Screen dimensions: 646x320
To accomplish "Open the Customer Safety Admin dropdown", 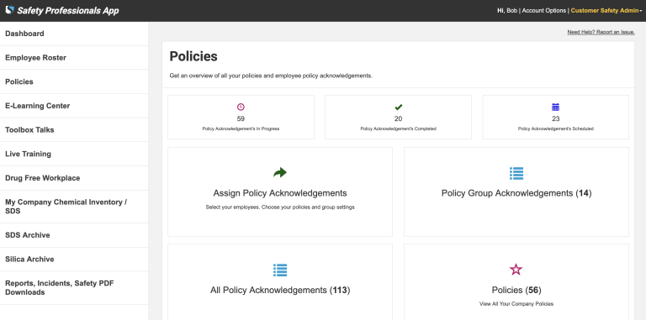I will [x=606, y=11].
